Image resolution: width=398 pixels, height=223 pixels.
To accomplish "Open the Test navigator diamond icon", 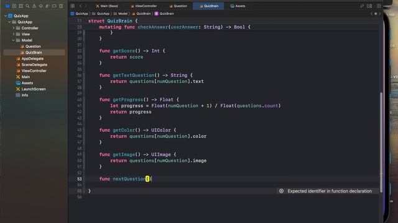I will point(41,6).
